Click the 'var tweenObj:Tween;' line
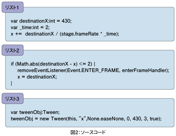Screen dimensions: 176x136 (x=35, y=112)
